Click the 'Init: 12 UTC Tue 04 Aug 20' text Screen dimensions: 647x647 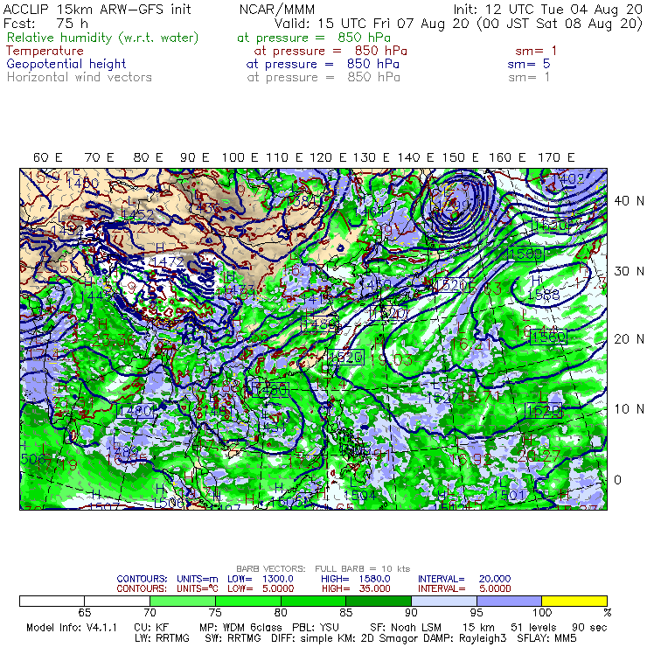click(x=548, y=9)
